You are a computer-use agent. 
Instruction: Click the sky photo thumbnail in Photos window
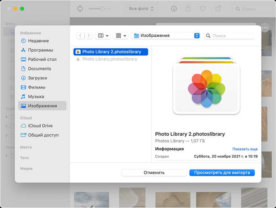pyautogui.click(x=92, y=200)
